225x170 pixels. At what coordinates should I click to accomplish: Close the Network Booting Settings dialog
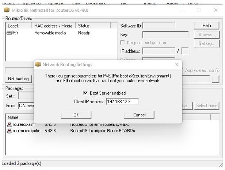[x=177, y=65]
